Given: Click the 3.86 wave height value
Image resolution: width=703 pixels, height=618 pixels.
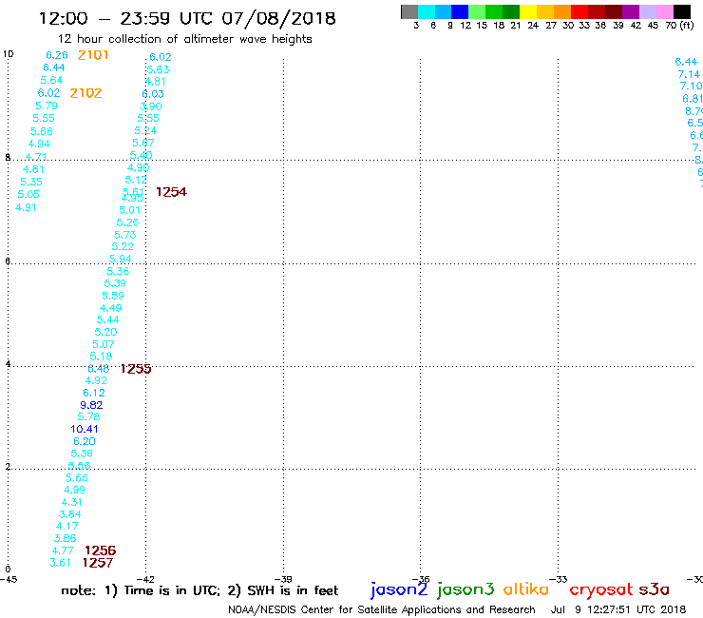Looking at the screenshot, I should [x=65, y=538].
